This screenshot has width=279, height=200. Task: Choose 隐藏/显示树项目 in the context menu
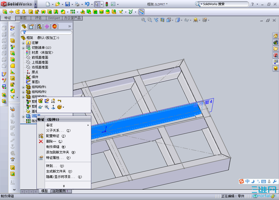[64, 177]
